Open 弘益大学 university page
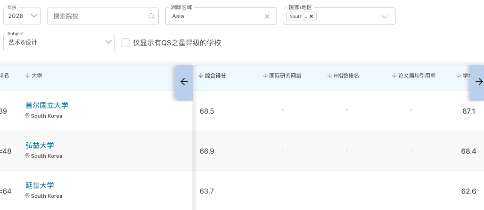The width and height of the screenshot is (484, 210). (x=40, y=145)
